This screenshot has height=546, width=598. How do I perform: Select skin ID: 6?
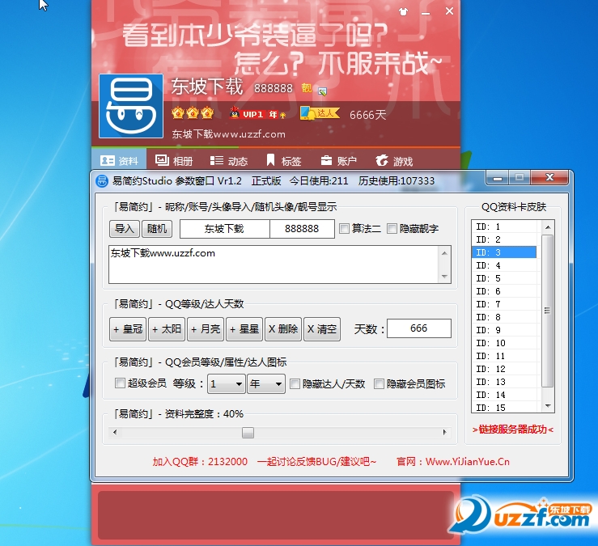[504, 291]
